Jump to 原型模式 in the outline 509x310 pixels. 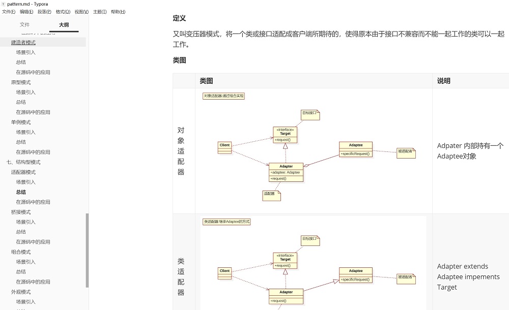(x=21, y=82)
